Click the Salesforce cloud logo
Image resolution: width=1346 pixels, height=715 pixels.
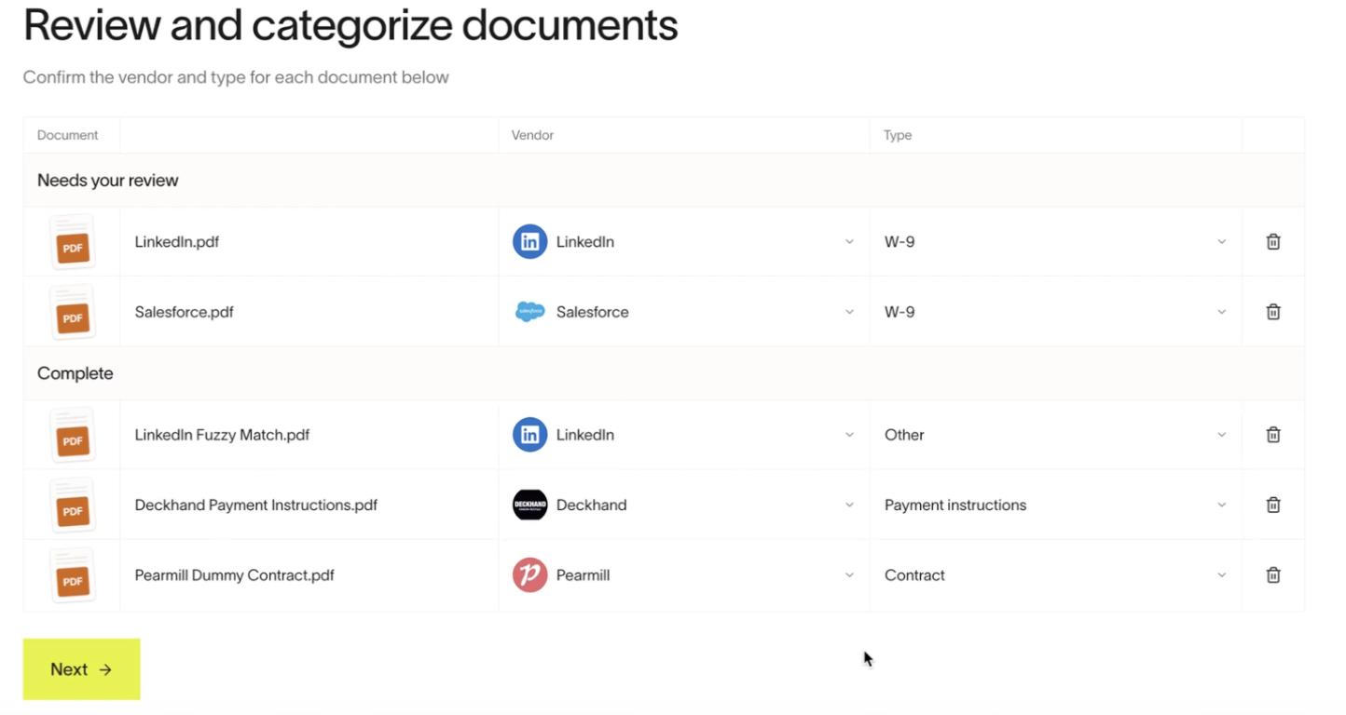point(529,312)
